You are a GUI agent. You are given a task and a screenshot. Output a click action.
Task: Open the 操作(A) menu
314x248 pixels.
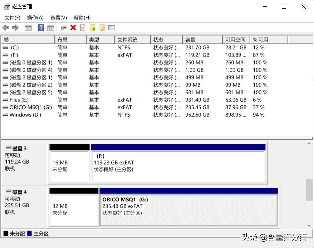click(x=35, y=18)
